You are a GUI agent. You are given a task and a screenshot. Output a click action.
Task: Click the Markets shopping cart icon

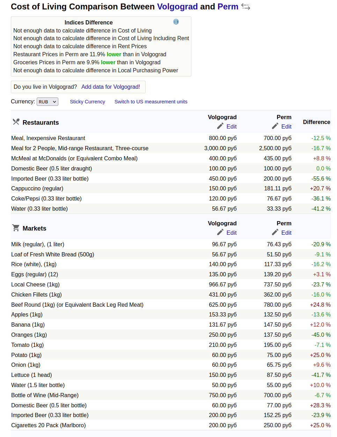(x=16, y=228)
